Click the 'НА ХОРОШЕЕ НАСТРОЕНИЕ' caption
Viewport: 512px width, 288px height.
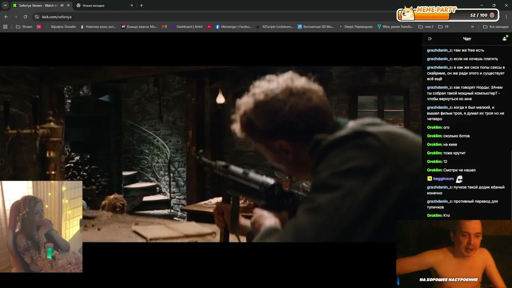(x=448, y=280)
